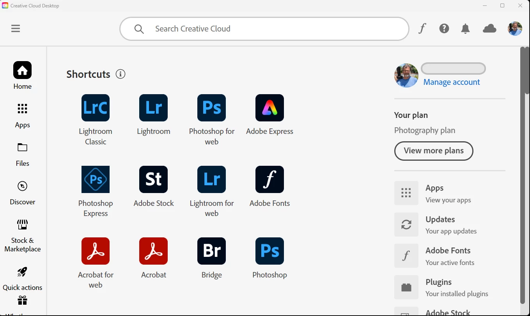This screenshot has width=530, height=316.
Task: Open Files in the sidebar
Action: click(x=23, y=154)
